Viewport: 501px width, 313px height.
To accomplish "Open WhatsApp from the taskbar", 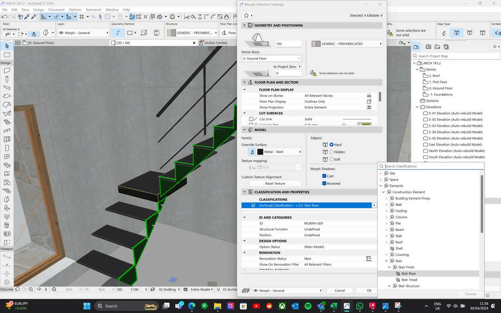I will click(x=360, y=306).
